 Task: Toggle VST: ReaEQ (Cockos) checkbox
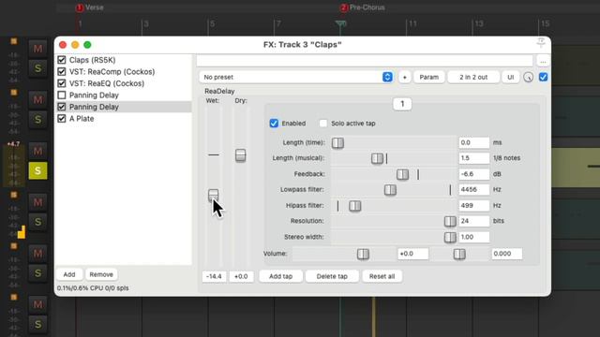62,83
